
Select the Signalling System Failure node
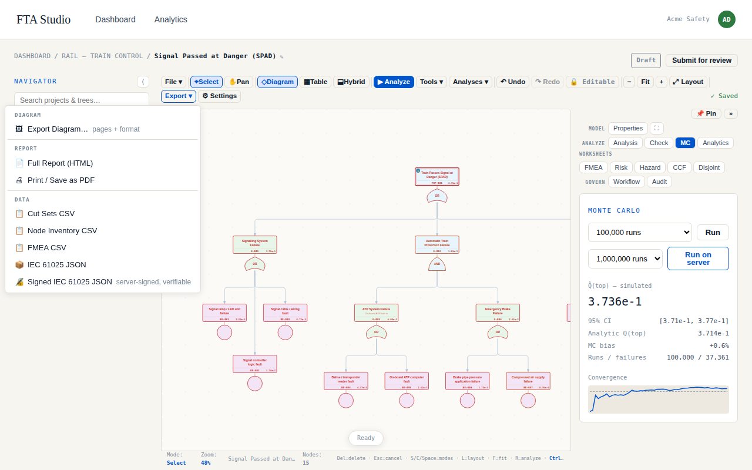pos(255,244)
